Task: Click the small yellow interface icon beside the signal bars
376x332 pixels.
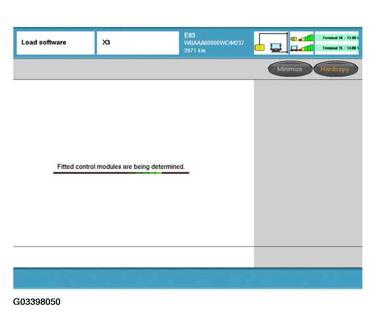Action: [x=293, y=38]
